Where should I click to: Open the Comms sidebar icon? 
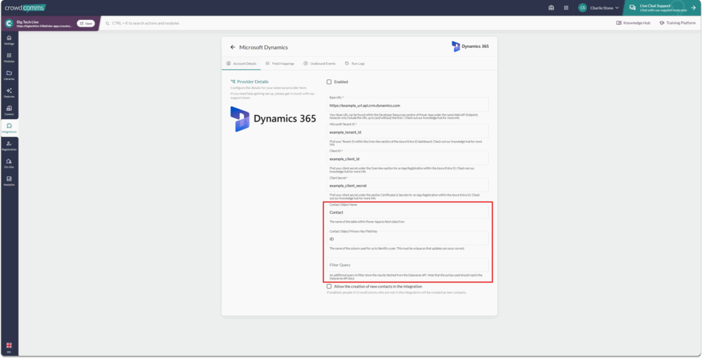tap(9, 110)
